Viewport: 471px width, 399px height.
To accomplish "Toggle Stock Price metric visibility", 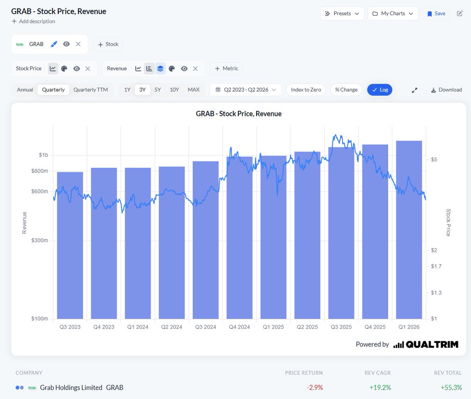I will coord(77,69).
